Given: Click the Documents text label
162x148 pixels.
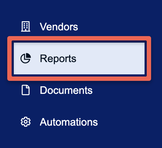Looking at the screenshot, I should point(66,90).
